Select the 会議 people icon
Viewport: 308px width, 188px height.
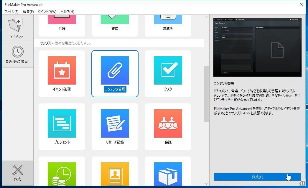point(168,123)
